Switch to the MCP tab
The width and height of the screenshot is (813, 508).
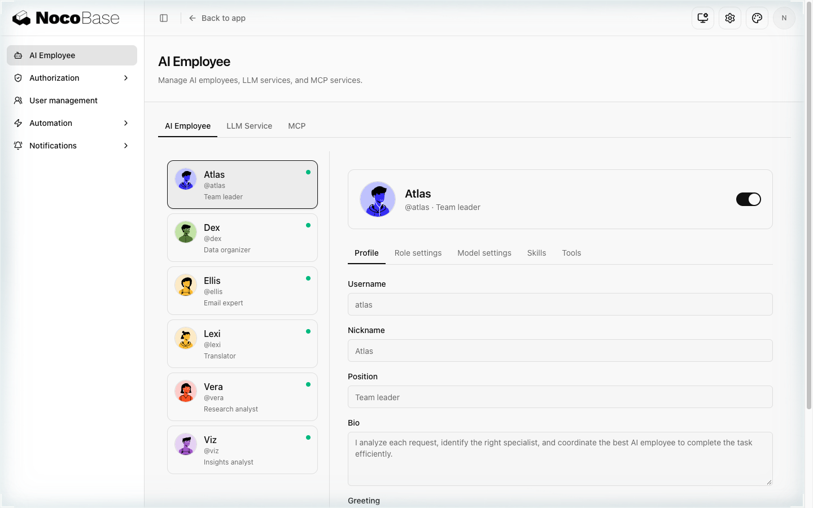pos(297,126)
